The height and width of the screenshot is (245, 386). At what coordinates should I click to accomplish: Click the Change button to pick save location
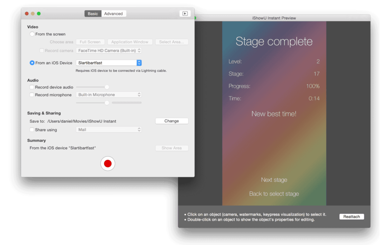(172, 121)
